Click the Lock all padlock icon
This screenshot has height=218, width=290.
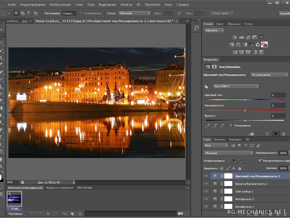pos(240,169)
